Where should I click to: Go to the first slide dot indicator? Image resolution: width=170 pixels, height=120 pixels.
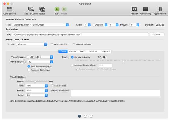[80, 116]
